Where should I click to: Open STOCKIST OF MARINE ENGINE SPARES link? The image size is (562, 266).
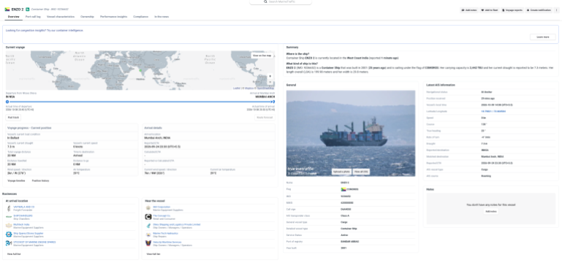click(x=34, y=242)
